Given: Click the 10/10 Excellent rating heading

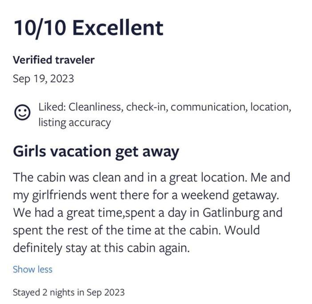Looking at the screenshot, I should (88, 28).
